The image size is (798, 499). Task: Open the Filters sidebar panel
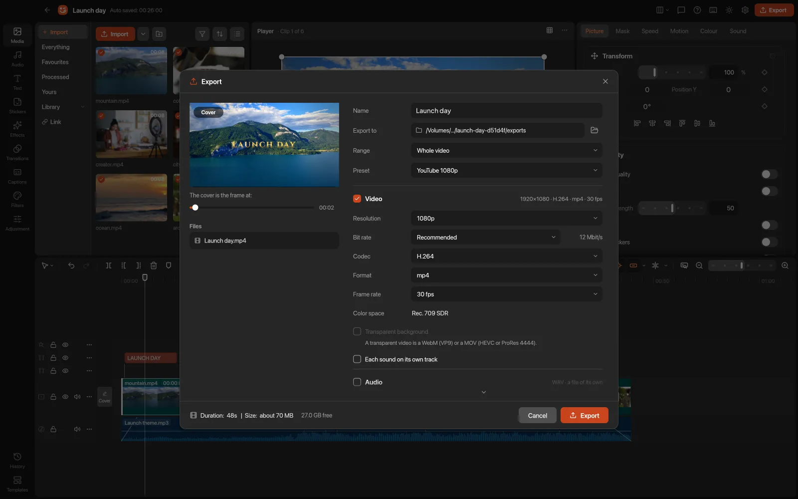point(17,199)
